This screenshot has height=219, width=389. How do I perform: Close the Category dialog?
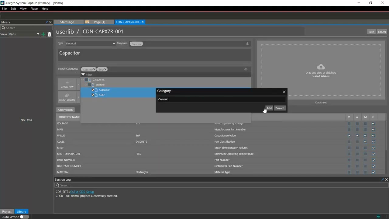pyautogui.click(x=284, y=92)
